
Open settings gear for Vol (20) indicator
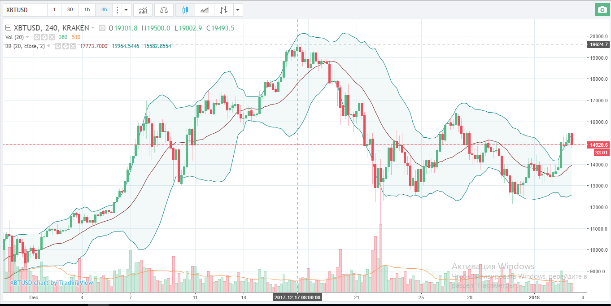(x=44, y=37)
